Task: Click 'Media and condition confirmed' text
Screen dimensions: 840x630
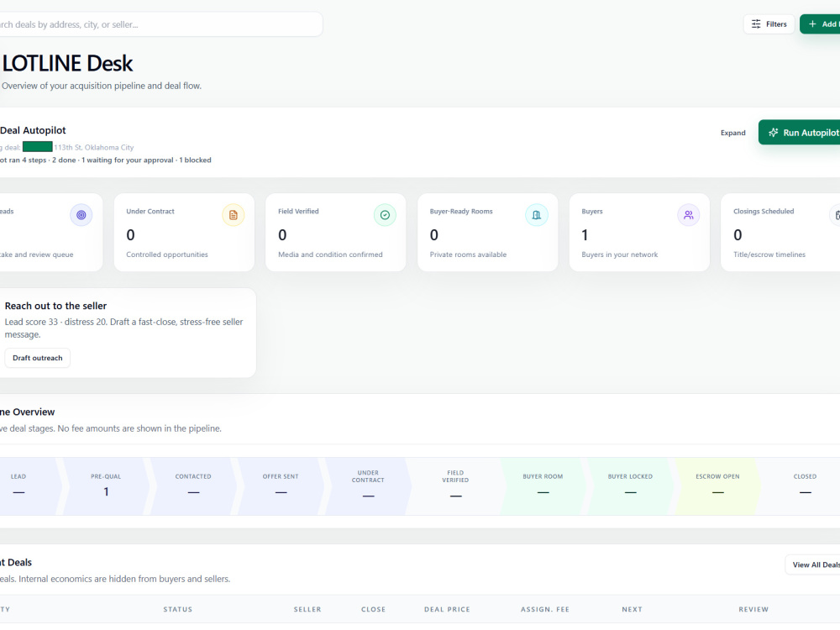Action: tap(330, 255)
